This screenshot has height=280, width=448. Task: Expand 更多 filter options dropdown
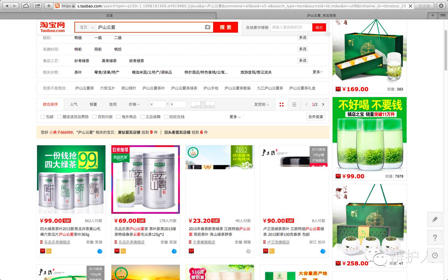[235, 117]
